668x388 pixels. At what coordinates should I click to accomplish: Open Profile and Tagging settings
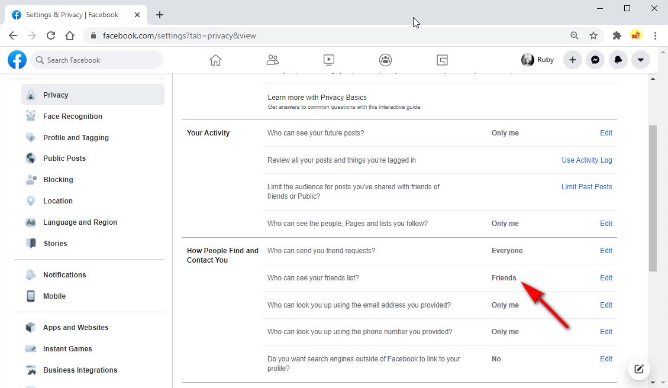(76, 138)
